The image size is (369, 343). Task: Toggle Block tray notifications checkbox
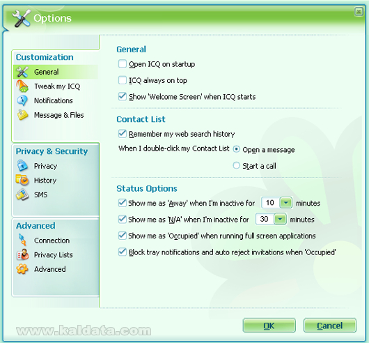(x=123, y=252)
